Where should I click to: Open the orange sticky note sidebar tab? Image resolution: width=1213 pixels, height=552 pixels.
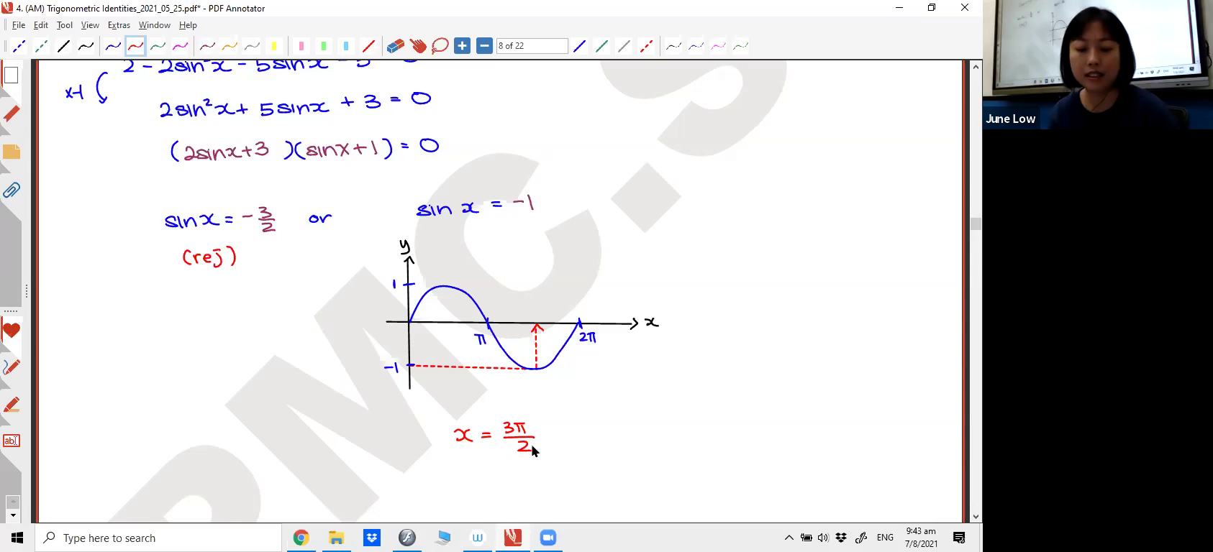coord(11,152)
